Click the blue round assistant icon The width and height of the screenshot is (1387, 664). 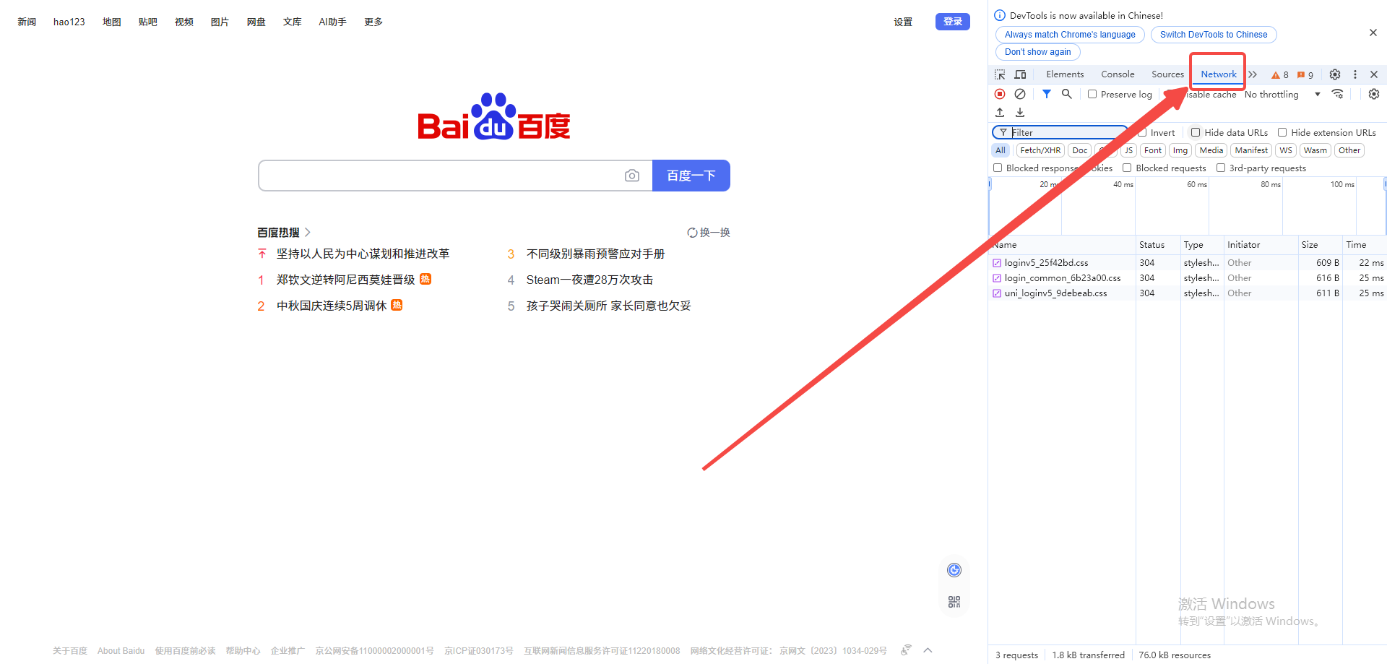(954, 570)
